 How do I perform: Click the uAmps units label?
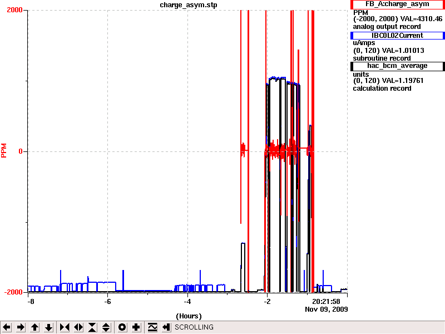pos(364,43)
